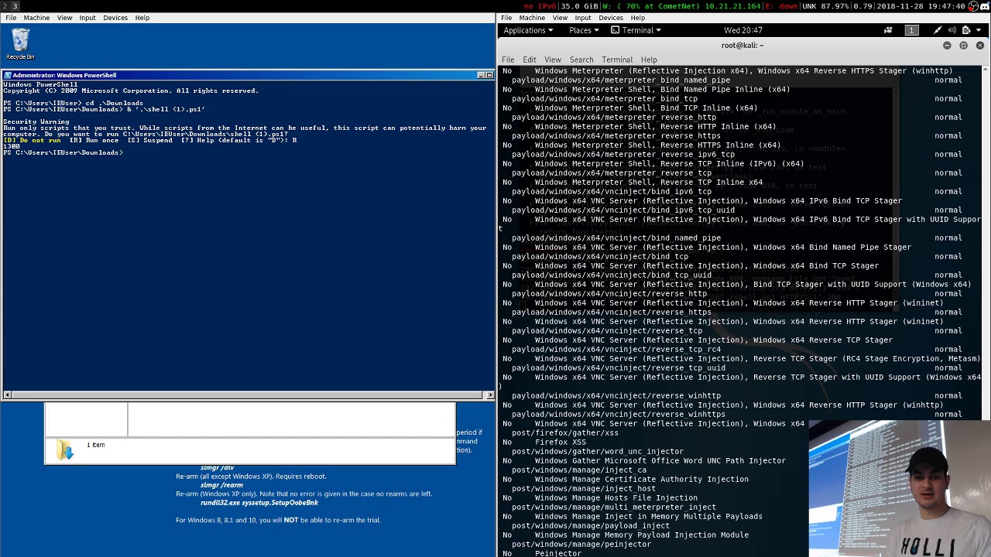Click the Downloads folder icon in Explorer
The height and width of the screenshot is (557, 991).
tap(65, 449)
